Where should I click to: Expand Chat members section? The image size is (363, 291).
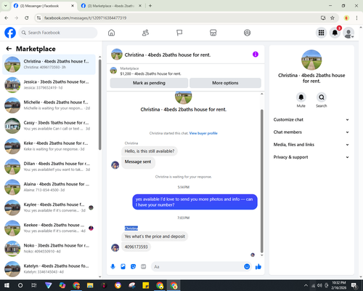click(311, 132)
